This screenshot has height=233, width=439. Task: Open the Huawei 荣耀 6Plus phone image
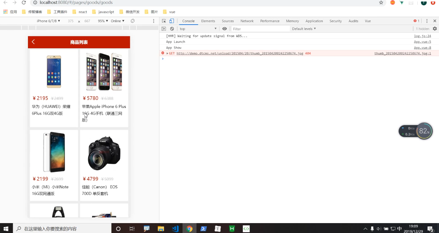(x=54, y=71)
